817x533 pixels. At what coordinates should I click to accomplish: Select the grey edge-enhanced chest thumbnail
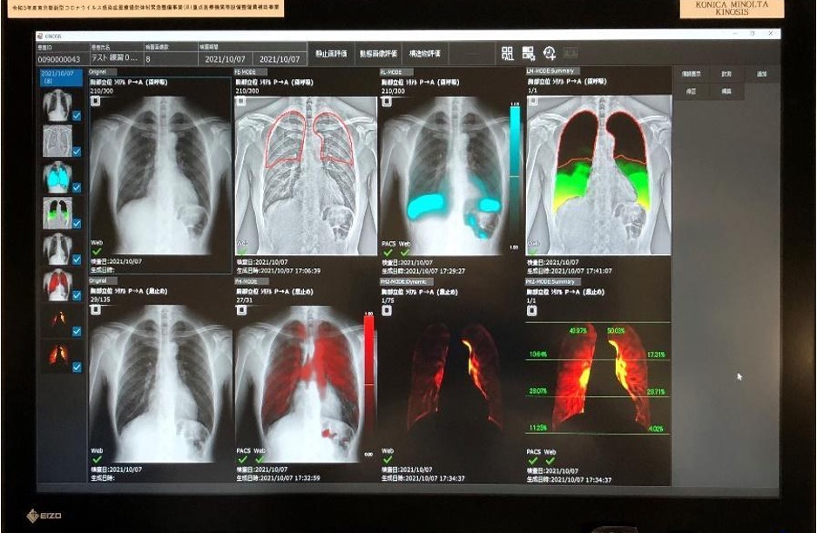click(x=57, y=141)
